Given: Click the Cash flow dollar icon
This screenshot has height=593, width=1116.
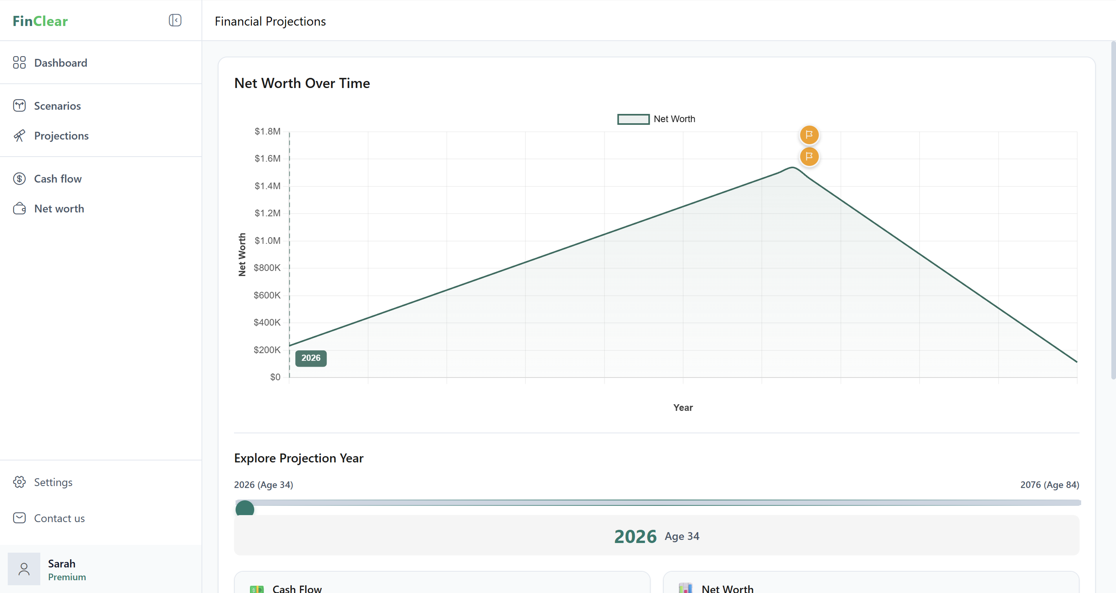Looking at the screenshot, I should click(x=19, y=179).
